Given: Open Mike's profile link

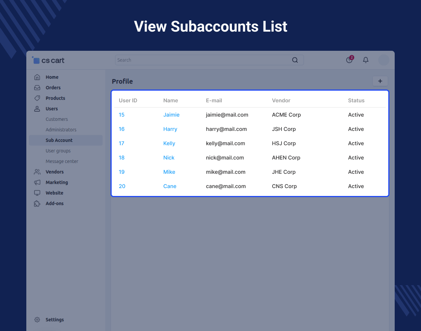Looking at the screenshot, I should (169, 172).
